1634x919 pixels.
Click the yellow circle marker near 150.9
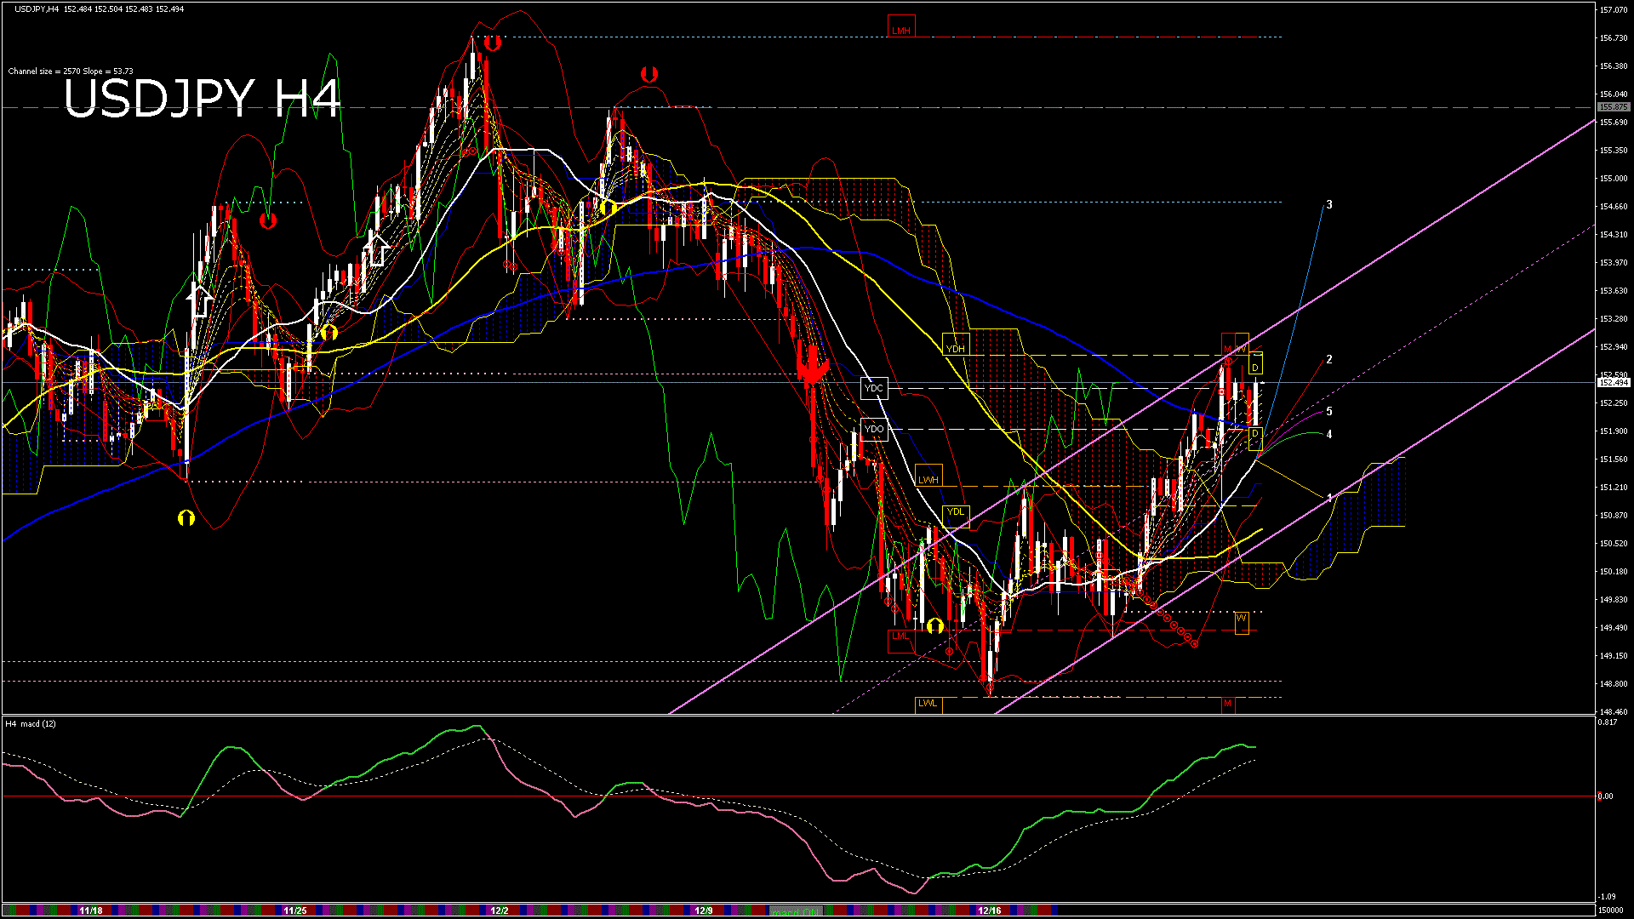point(187,517)
